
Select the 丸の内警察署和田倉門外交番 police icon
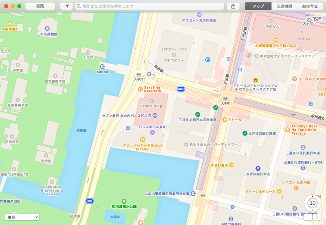tap(193, 193)
